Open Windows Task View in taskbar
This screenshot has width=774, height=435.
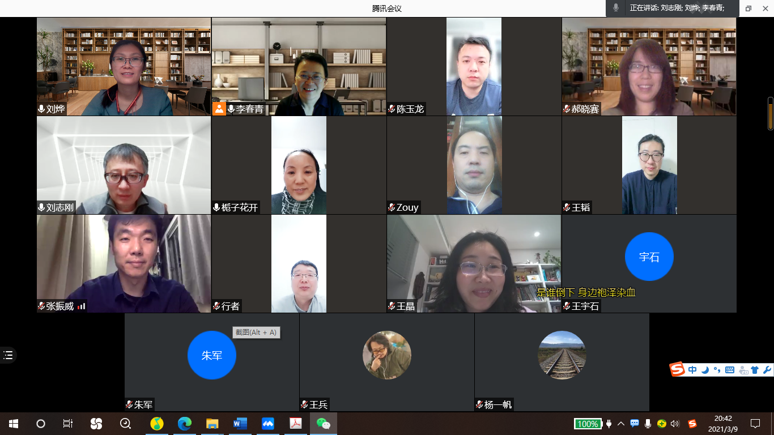(x=67, y=423)
